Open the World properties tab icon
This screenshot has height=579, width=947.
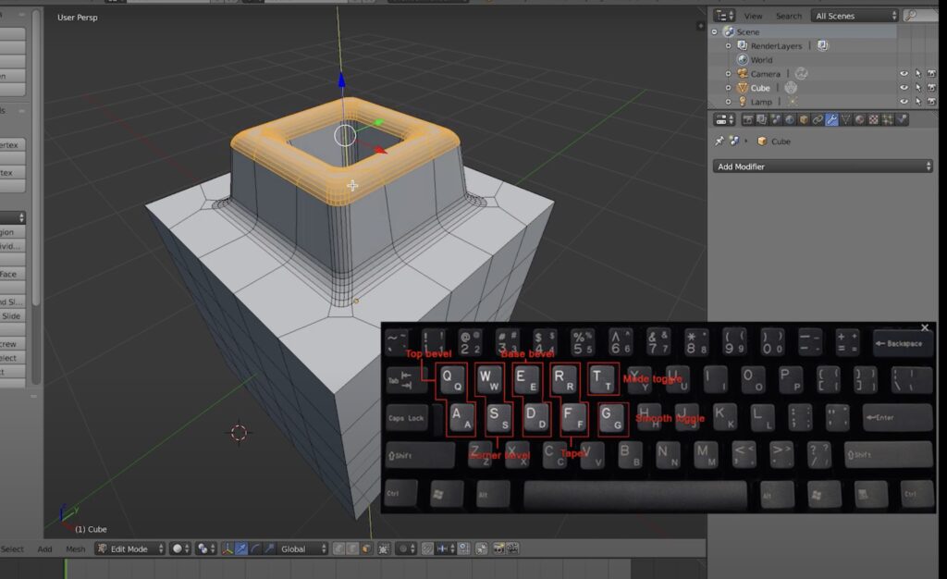pyautogui.click(x=790, y=119)
